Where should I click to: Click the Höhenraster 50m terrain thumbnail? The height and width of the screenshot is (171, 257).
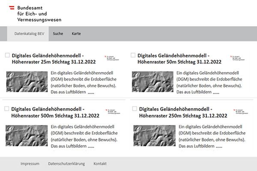pyautogui.click(x=152, y=81)
